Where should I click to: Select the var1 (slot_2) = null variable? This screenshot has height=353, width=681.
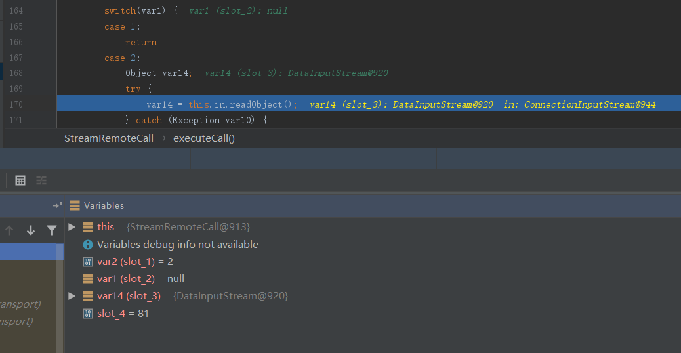coord(140,279)
